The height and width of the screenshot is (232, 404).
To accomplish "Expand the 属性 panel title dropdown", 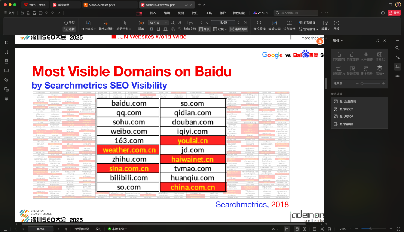I will [338, 41].
